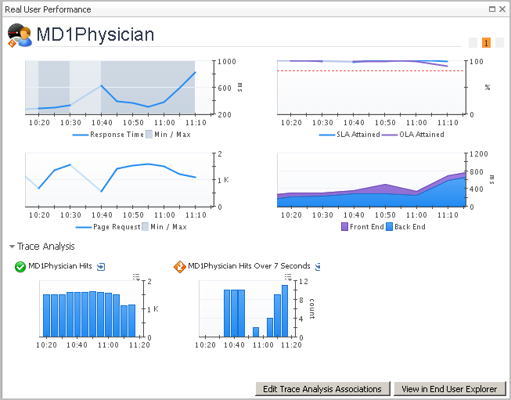511x400 pixels.
Task: Click the tallest bar in Hits Over 7 Seconds chart
Action: pyautogui.click(x=285, y=311)
